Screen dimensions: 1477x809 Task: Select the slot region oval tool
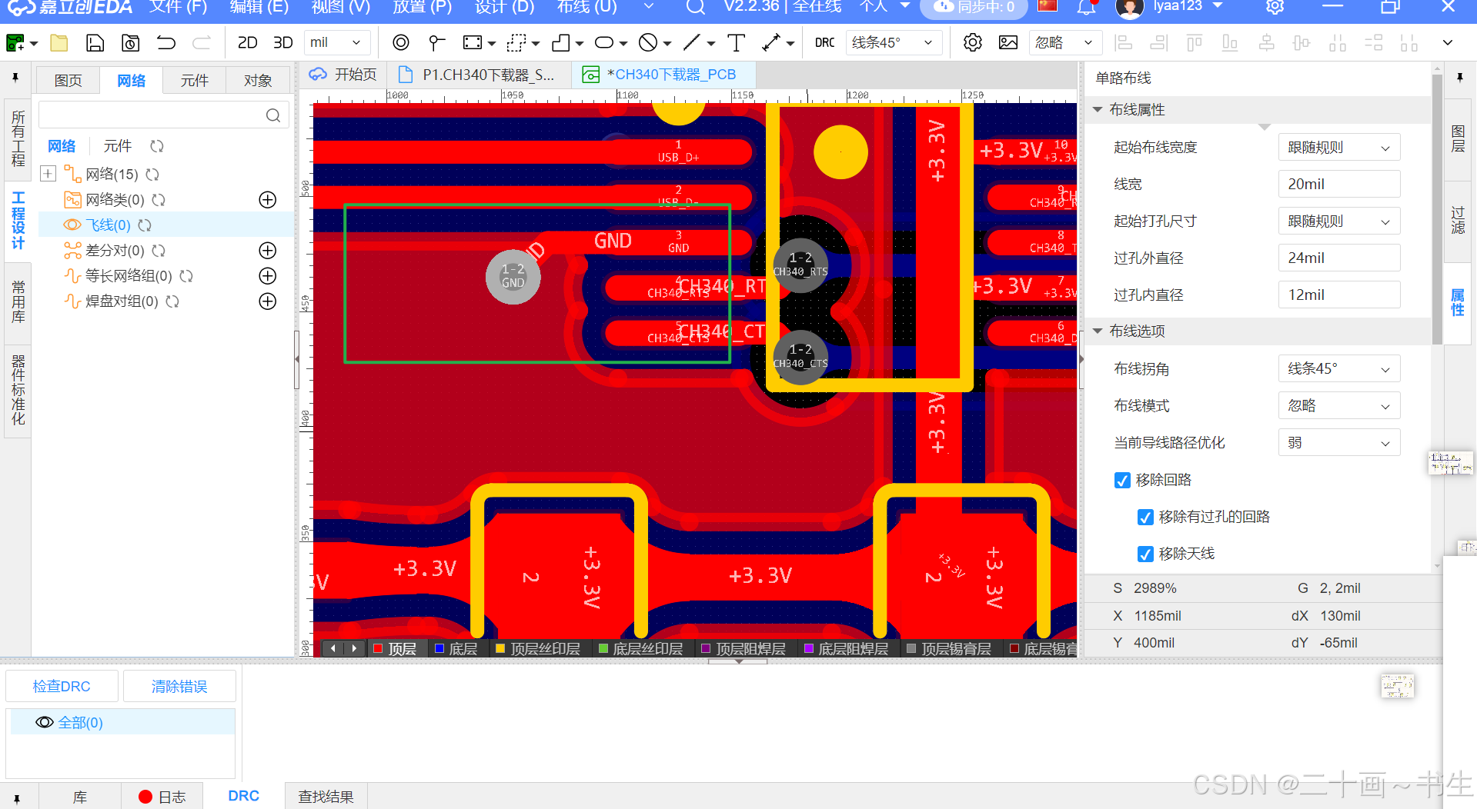604,43
